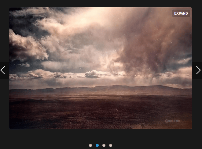The width and height of the screenshot is (202, 149).
Task: Select the active blue second carousel dot
Action: pos(97,145)
